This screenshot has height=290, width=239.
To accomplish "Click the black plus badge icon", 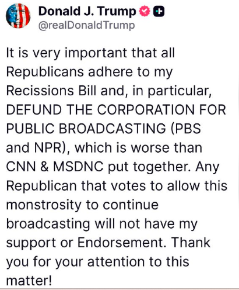I will [159, 12].
